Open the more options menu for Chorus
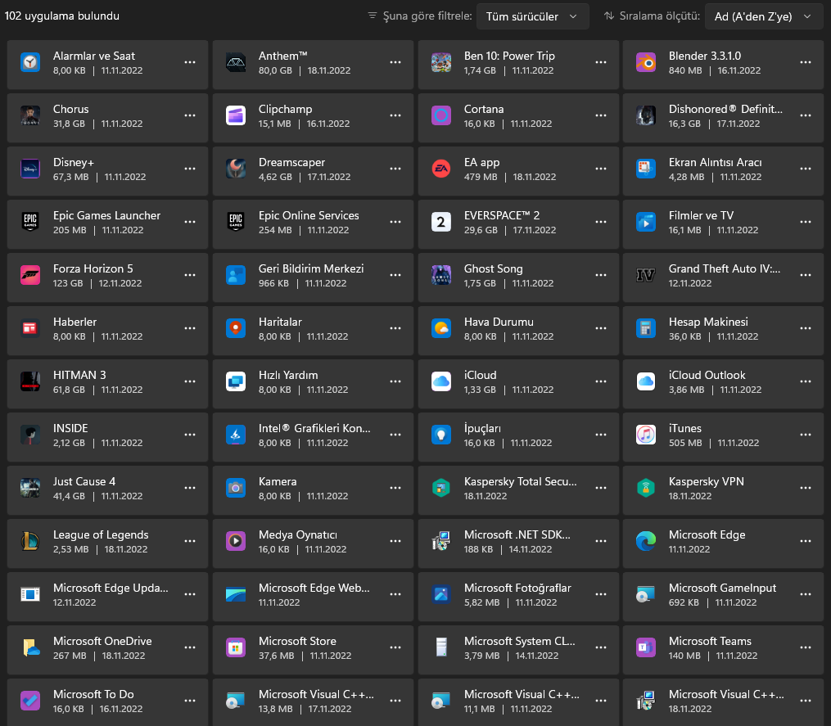Image resolution: width=831 pixels, height=726 pixels. tap(190, 115)
